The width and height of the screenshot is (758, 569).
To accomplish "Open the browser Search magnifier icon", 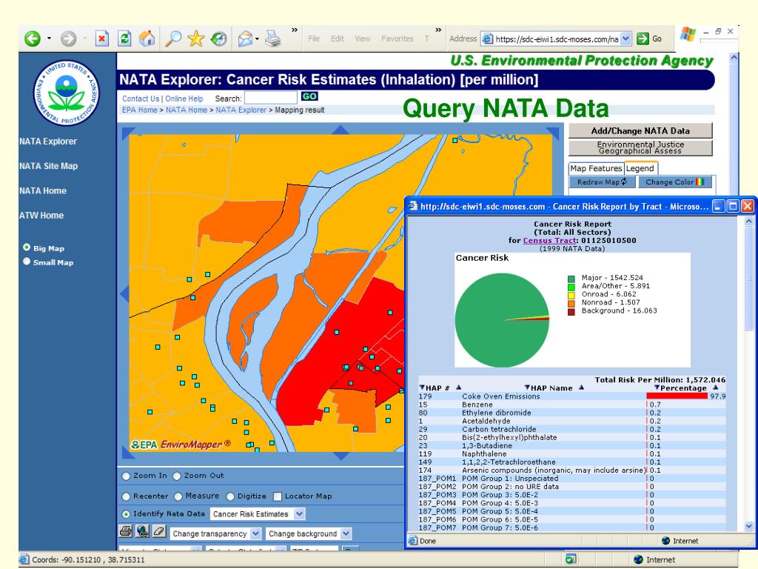I will (x=173, y=39).
